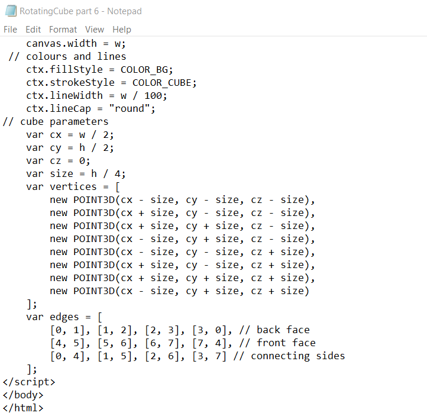Click the line 'ctx.lineWidth = w / 100;'
The image size is (427, 416).
96,96
